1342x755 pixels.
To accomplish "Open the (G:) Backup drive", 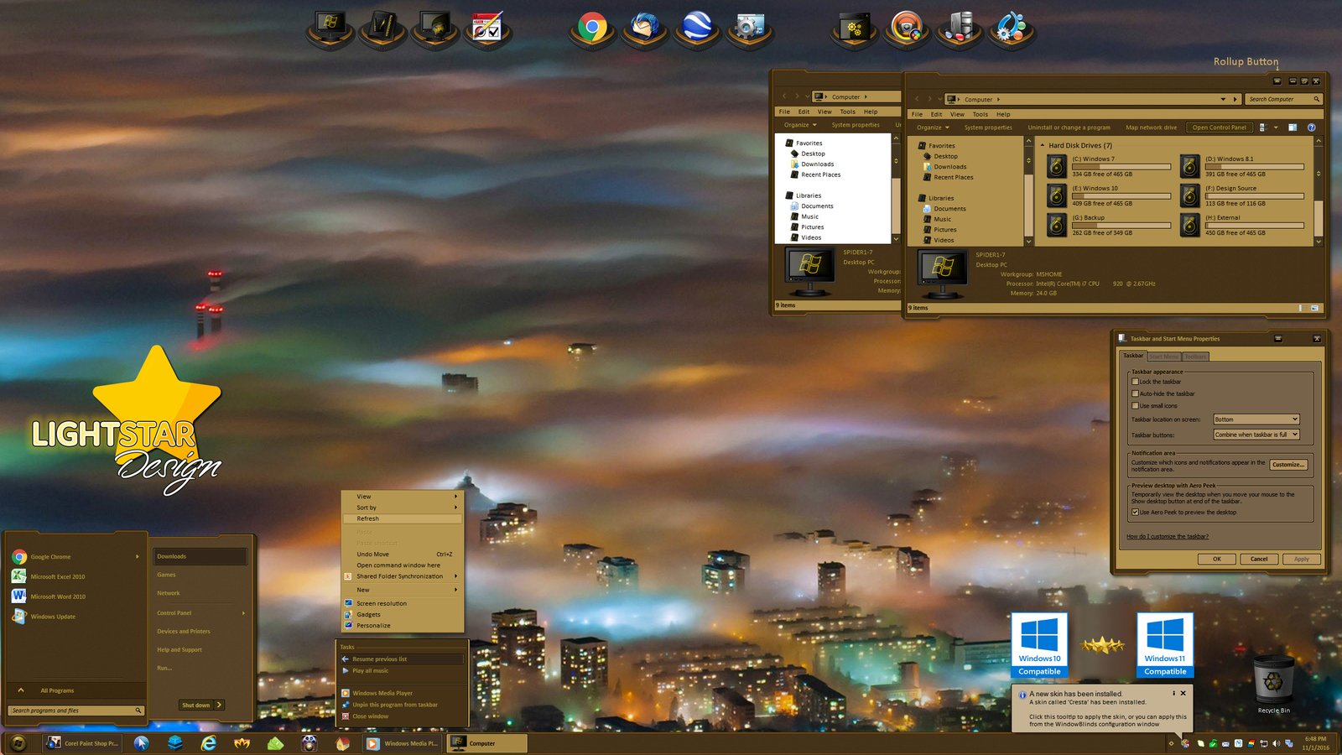I will 1109,225.
